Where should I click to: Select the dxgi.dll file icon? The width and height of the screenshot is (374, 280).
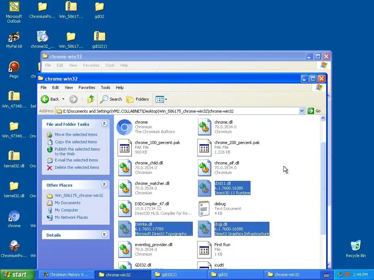pos(205,229)
